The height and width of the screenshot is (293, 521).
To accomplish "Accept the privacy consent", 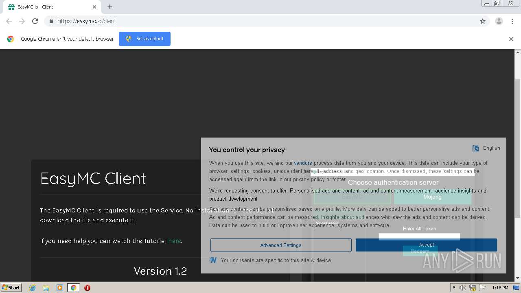I will [426, 245].
